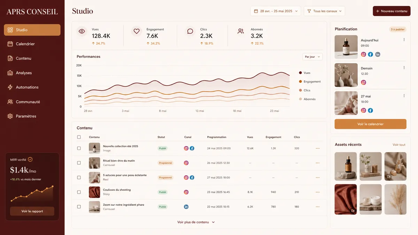This screenshot has width=418, height=235.
Task: Click Instagram icon on Demain post
Action: pyautogui.click(x=363, y=83)
